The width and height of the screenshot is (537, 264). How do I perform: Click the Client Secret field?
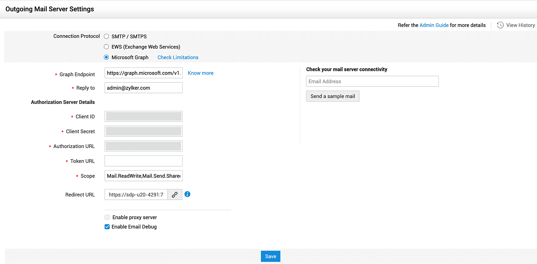pos(143,131)
